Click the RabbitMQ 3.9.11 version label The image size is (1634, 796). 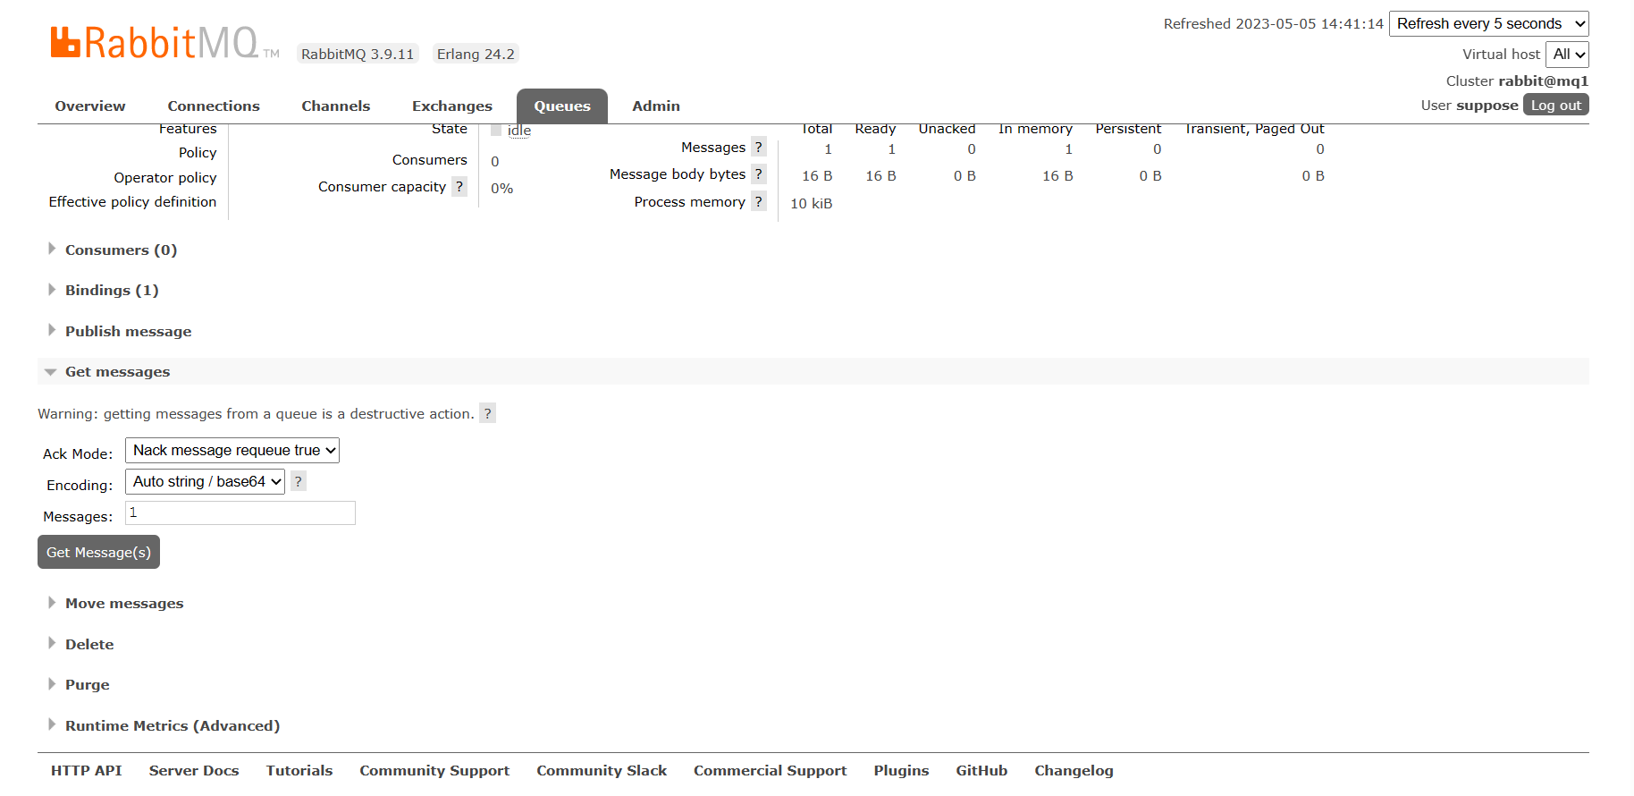tap(358, 54)
